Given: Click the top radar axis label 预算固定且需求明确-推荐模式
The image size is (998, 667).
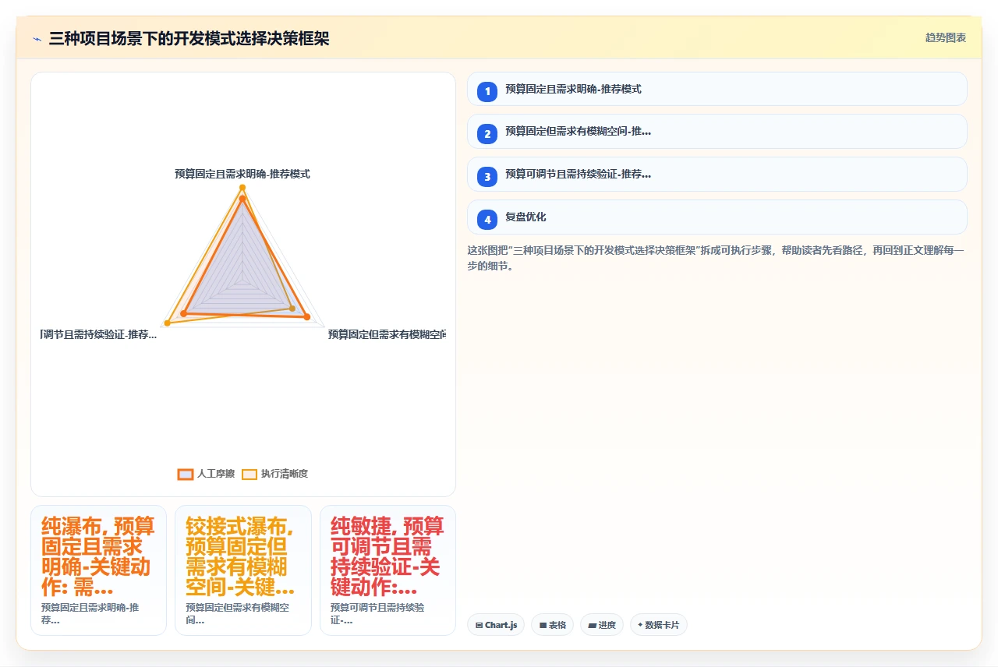Looking at the screenshot, I should 242,174.
